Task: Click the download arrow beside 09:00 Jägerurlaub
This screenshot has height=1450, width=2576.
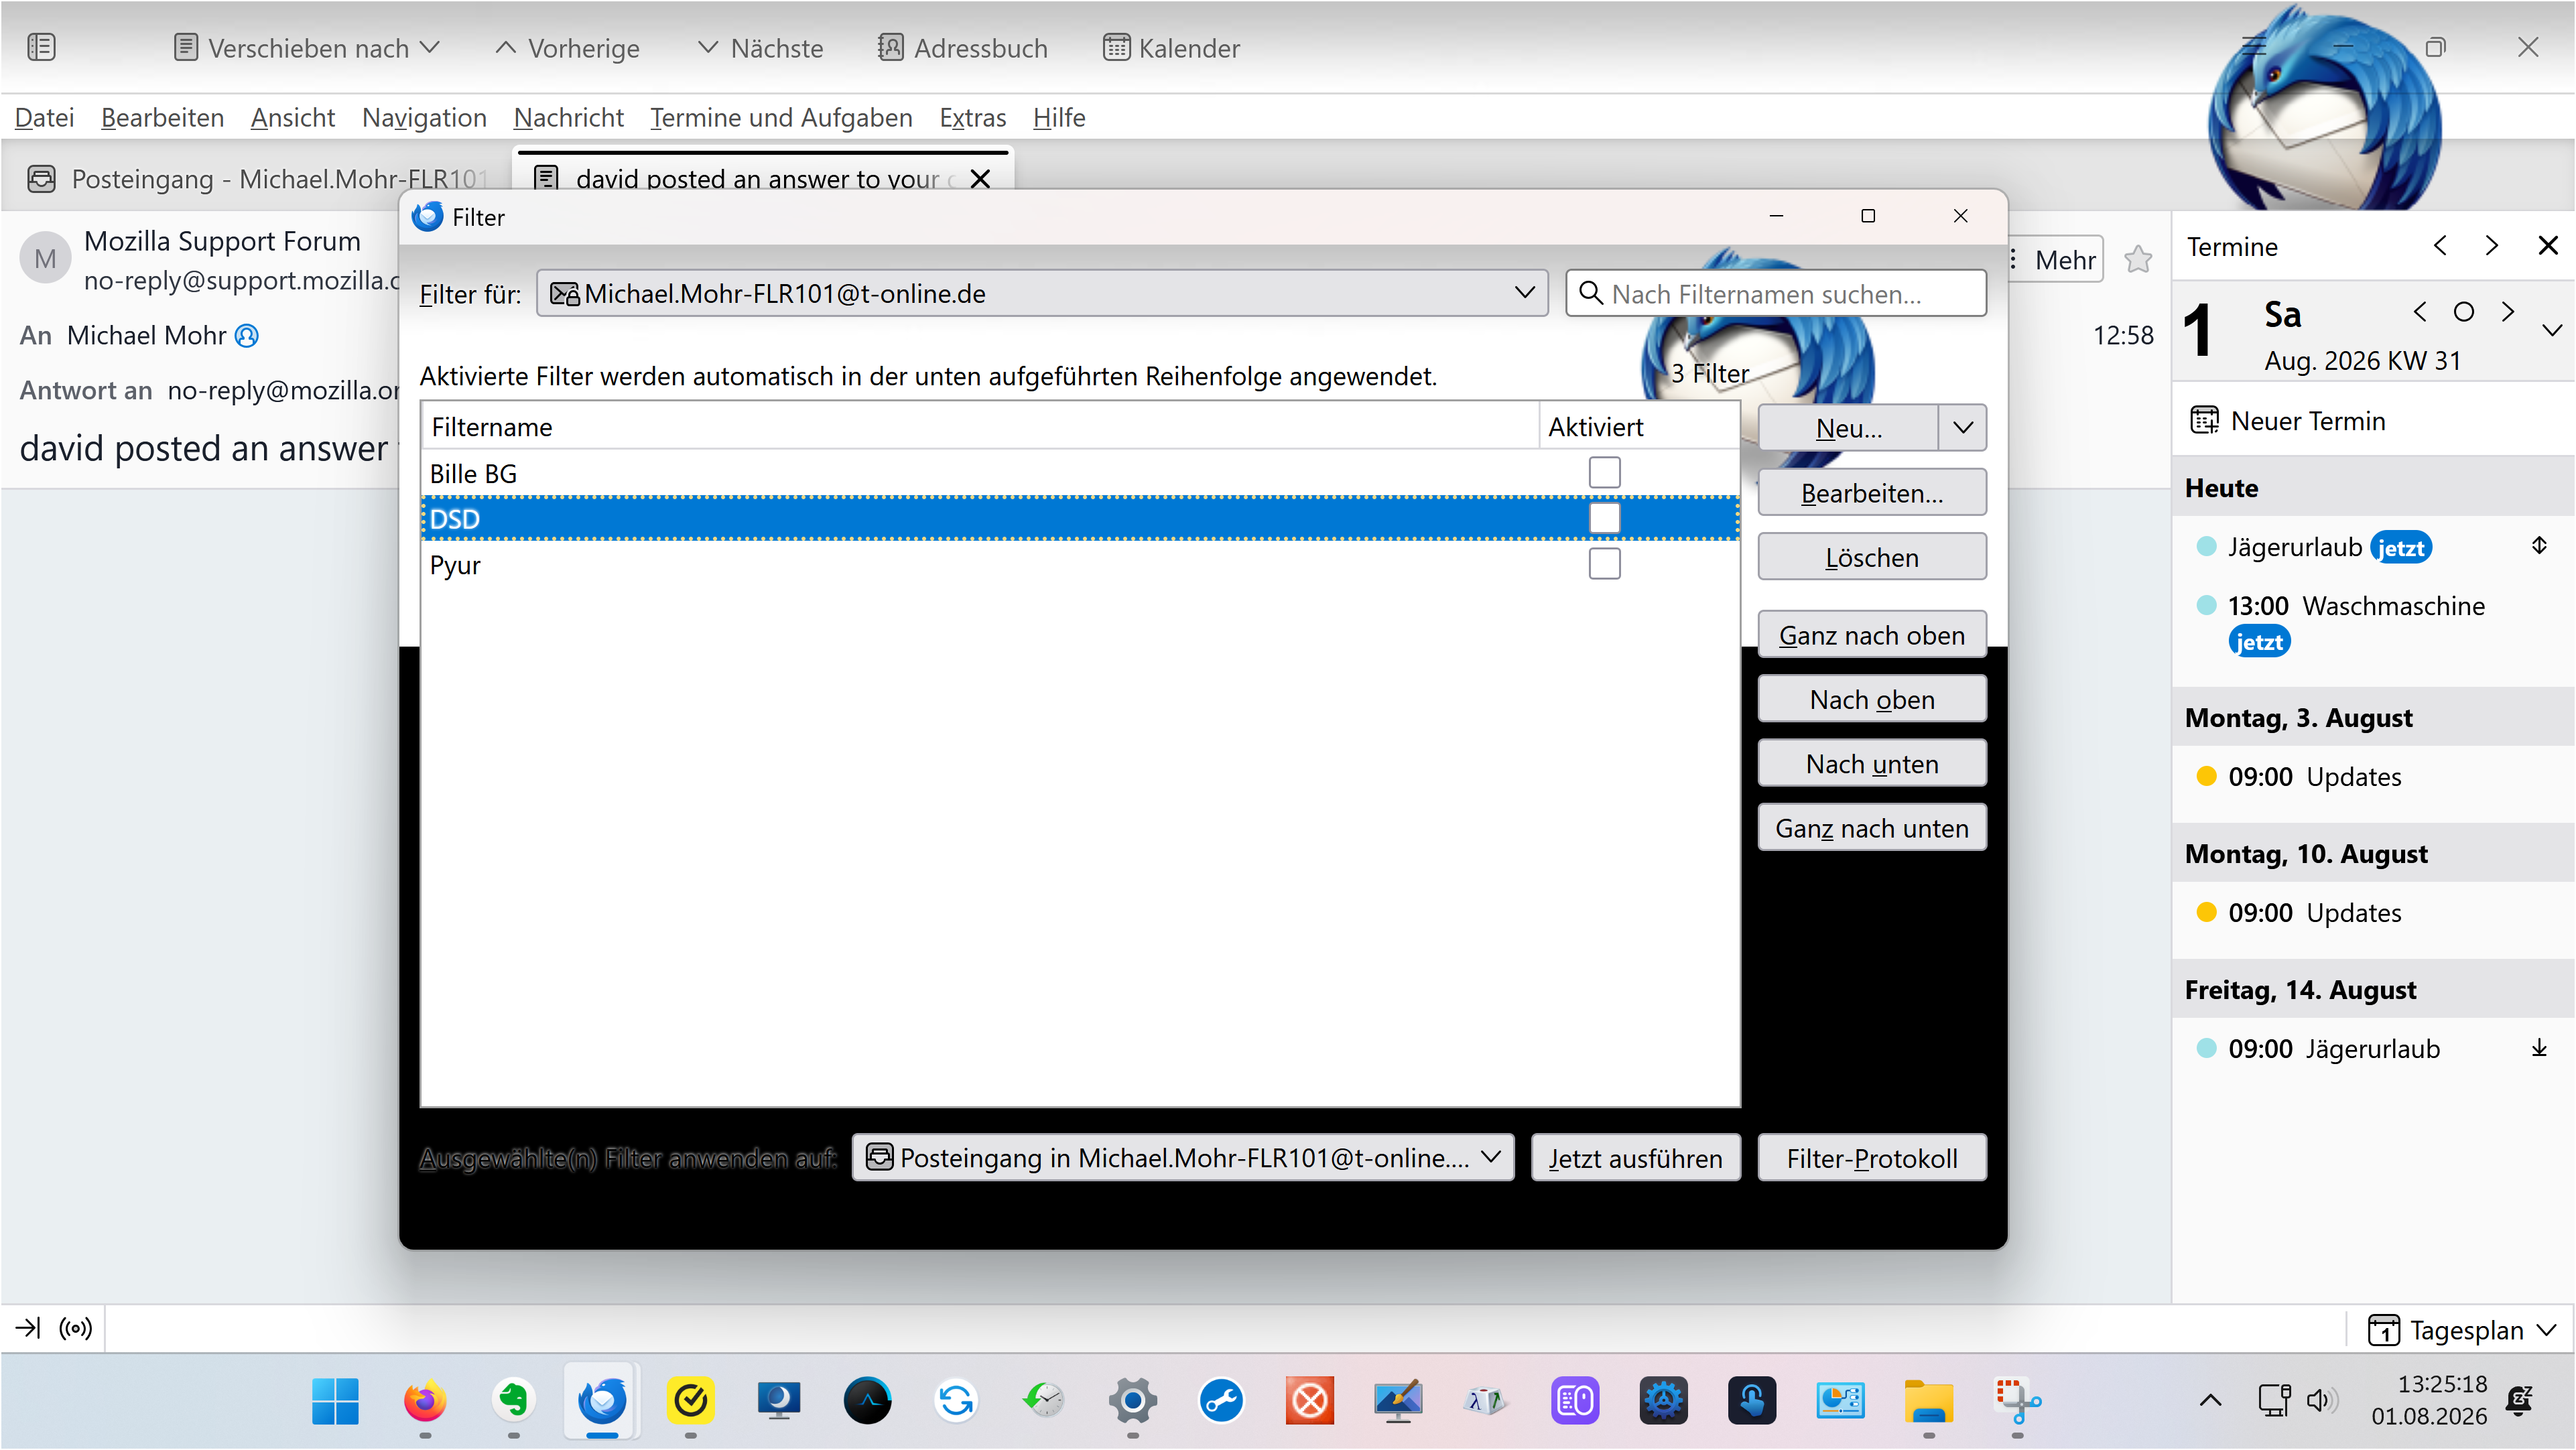Action: [2539, 1048]
